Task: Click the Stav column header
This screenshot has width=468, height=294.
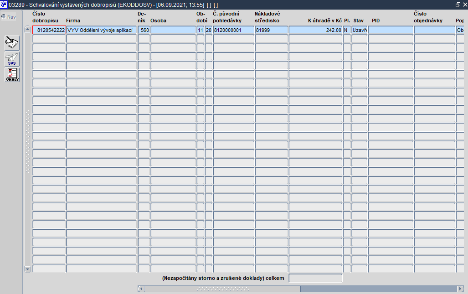Action: coord(359,21)
